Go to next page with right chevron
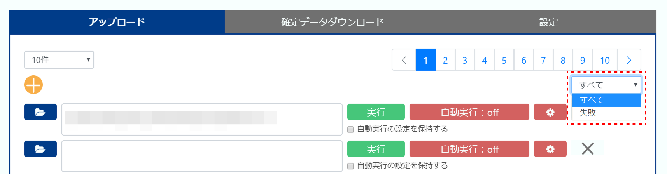This screenshot has width=667, height=174. 629,60
